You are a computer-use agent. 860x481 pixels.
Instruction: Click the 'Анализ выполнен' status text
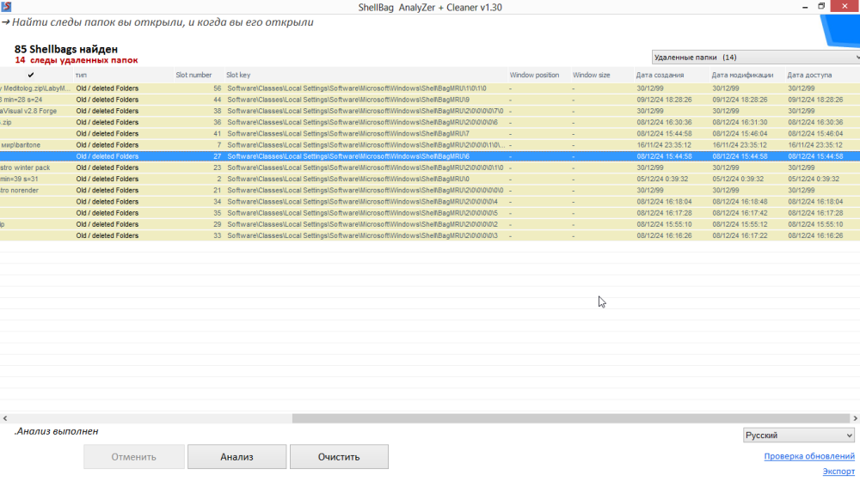tap(57, 431)
